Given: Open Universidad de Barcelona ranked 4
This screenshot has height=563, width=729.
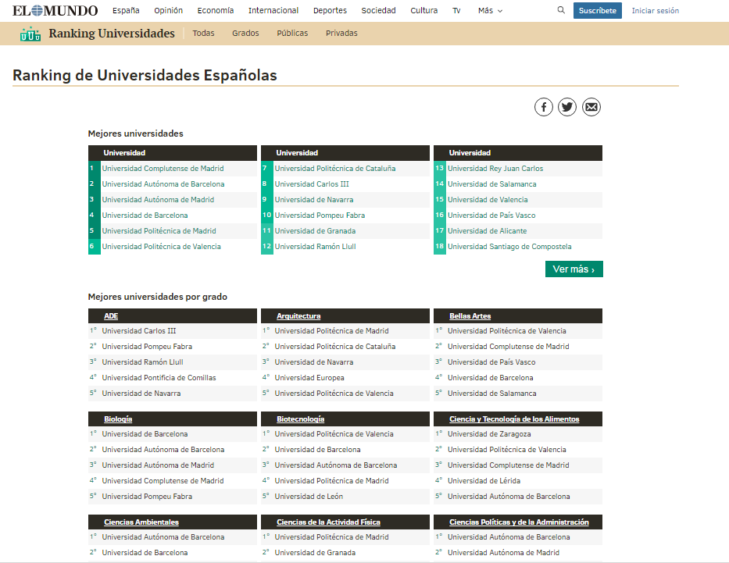Looking at the screenshot, I should (x=145, y=216).
